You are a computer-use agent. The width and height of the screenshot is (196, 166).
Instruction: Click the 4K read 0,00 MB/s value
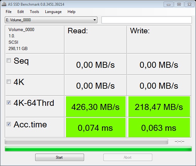[x=95, y=86]
